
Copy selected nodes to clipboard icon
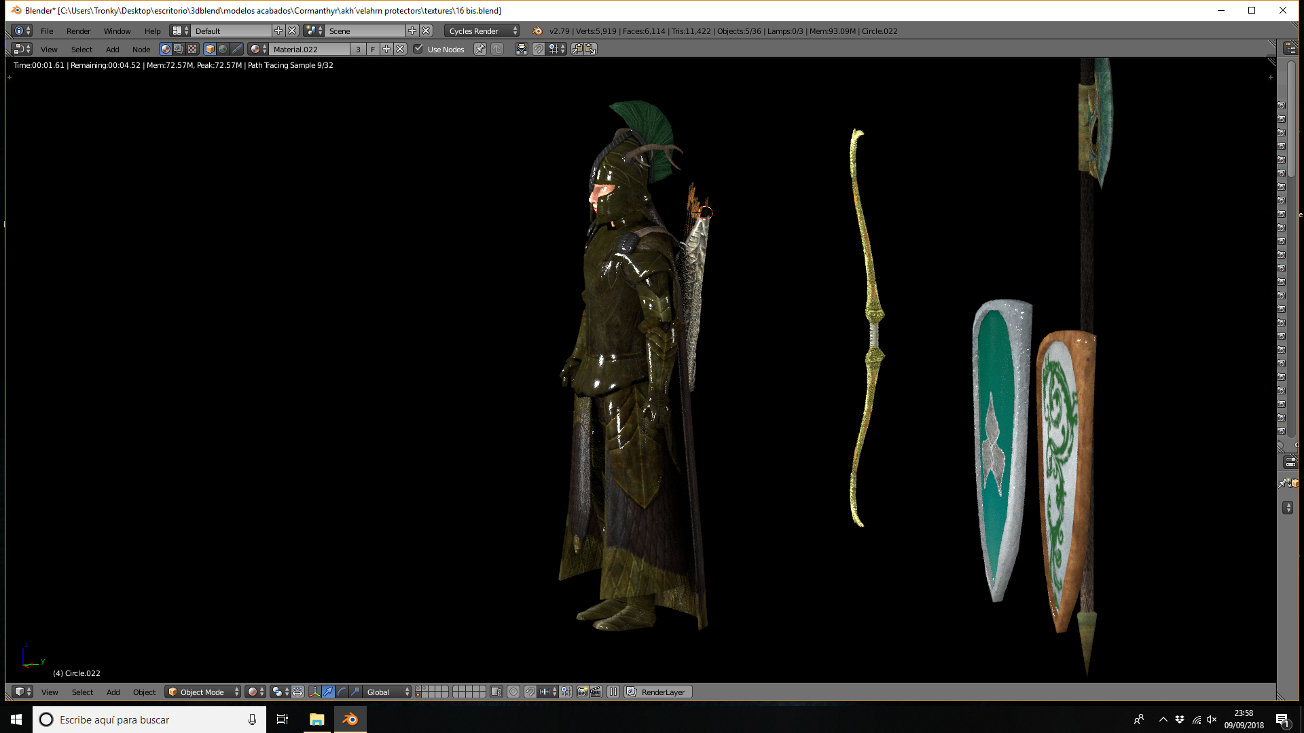(577, 49)
